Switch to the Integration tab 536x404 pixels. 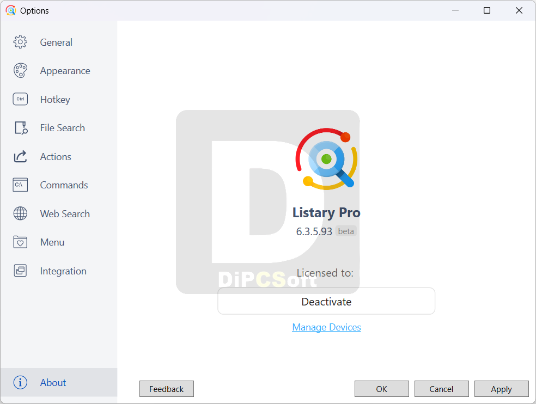point(59,271)
